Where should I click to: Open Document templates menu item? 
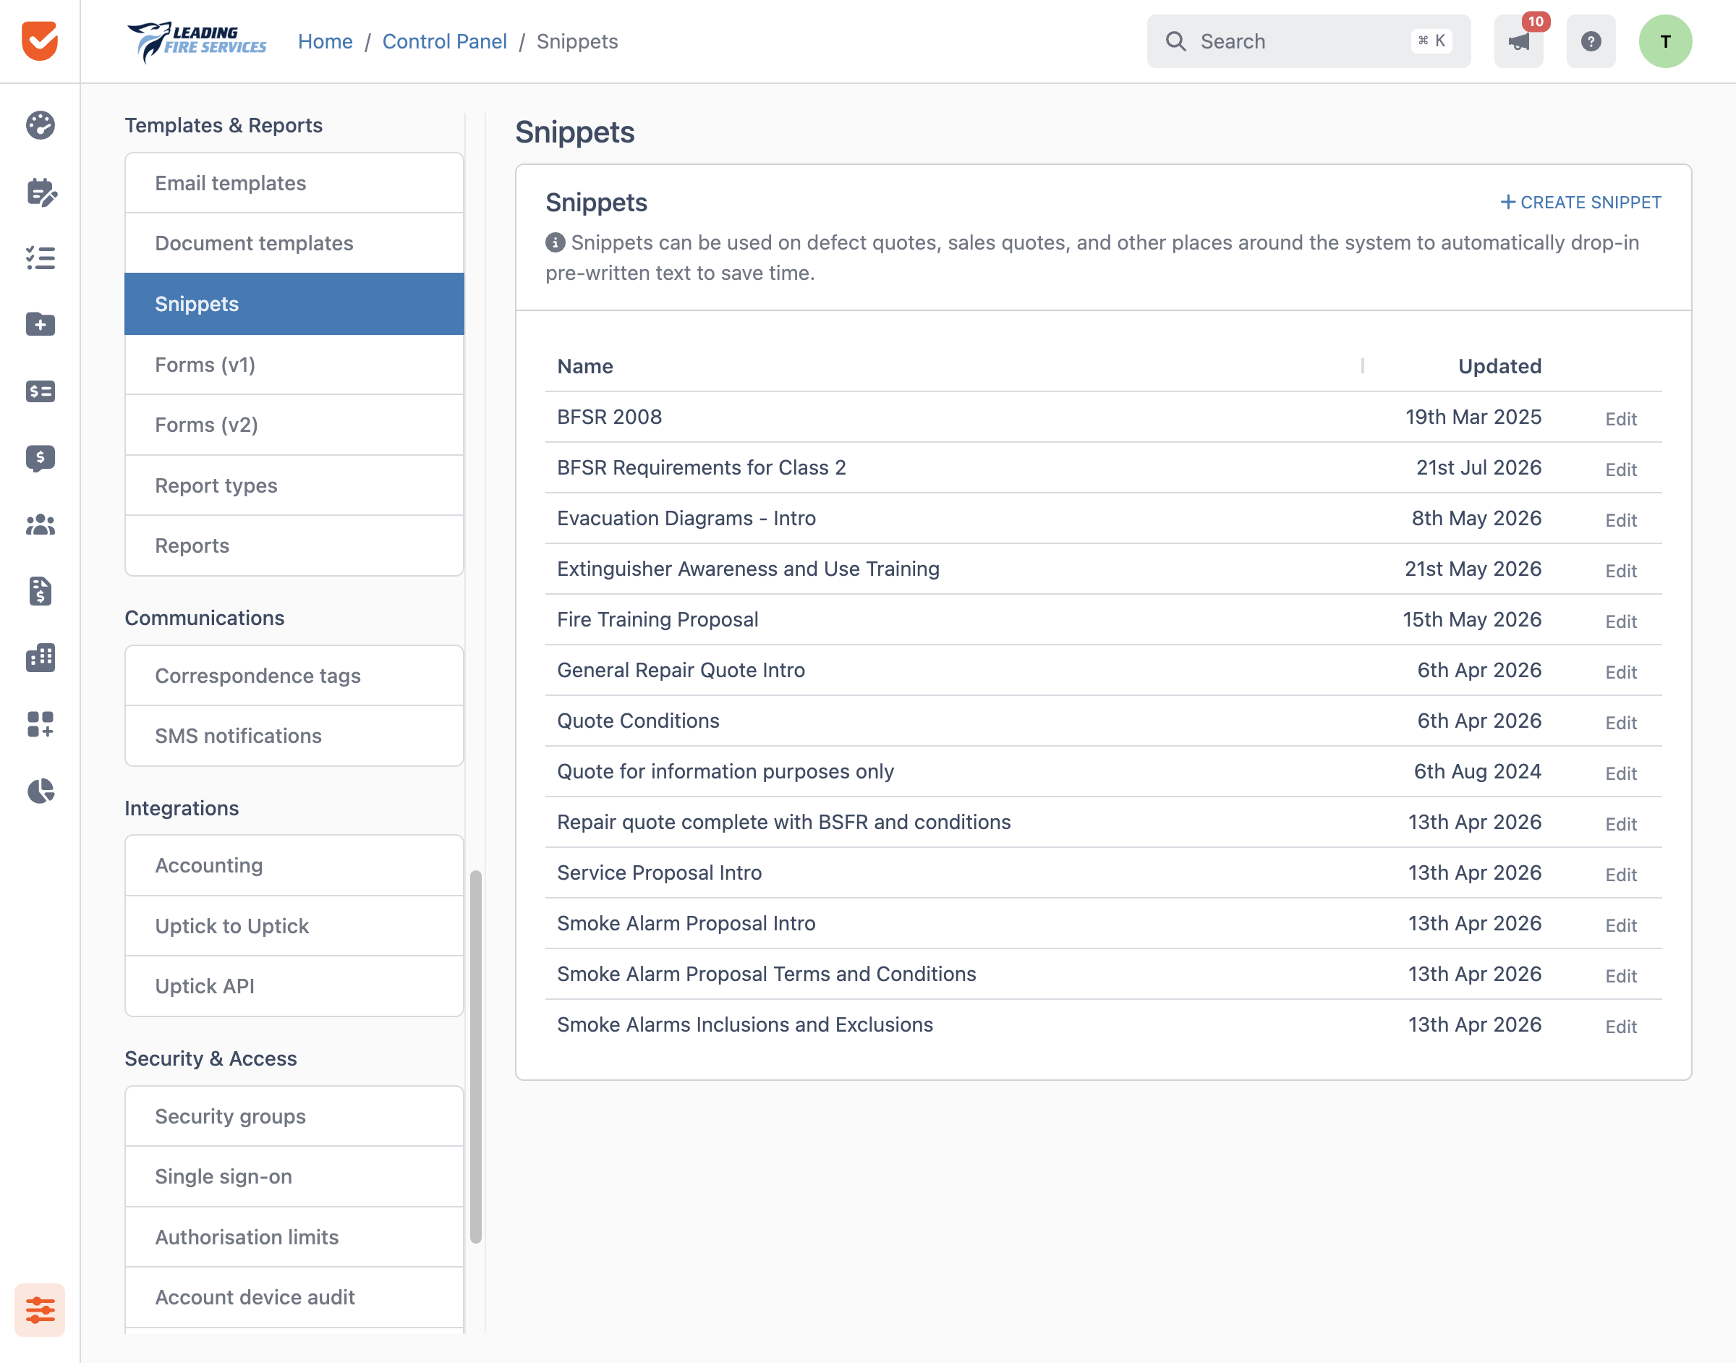(294, 243)
